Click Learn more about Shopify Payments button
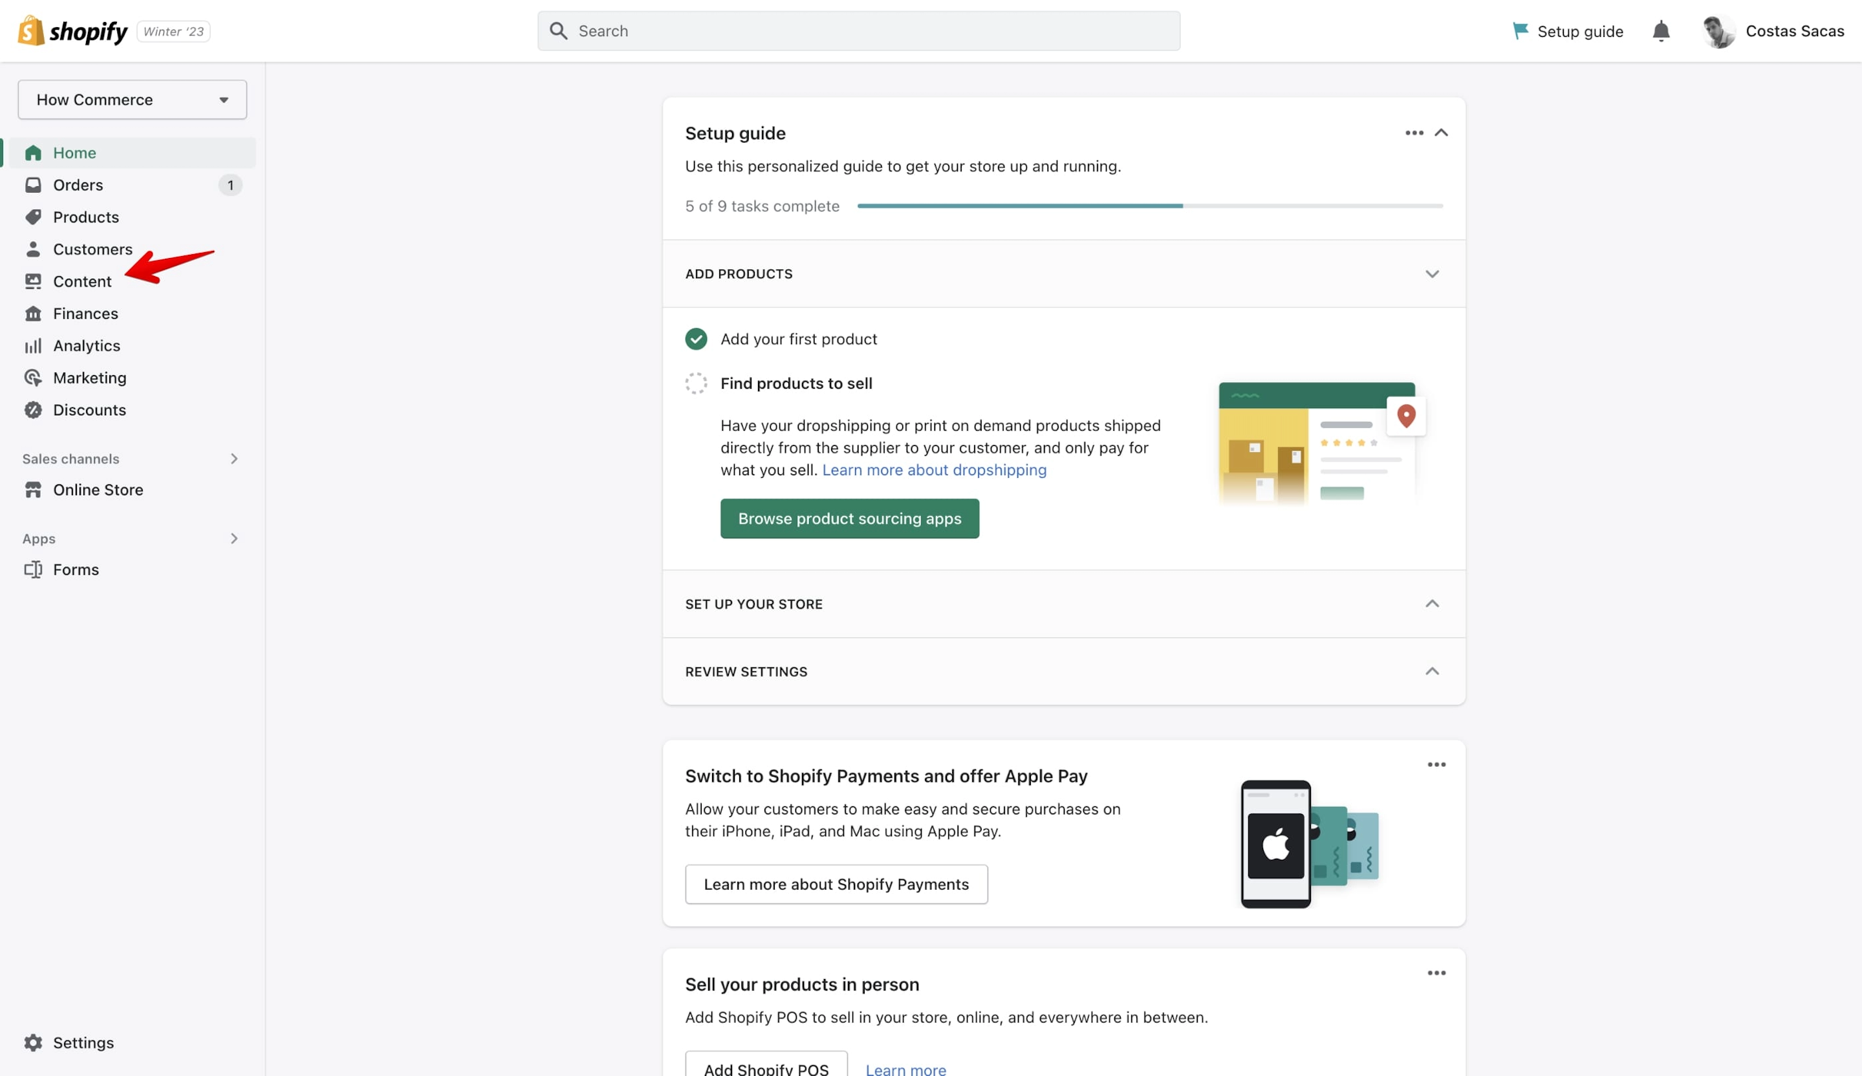Screen dimensions: 1862x1076 pyautogui.click(x=836, y=884)
